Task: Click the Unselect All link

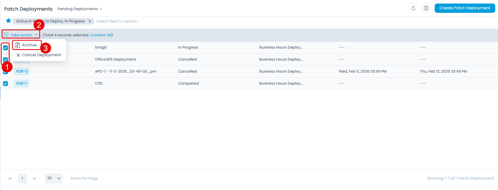Action: (101, 35)
